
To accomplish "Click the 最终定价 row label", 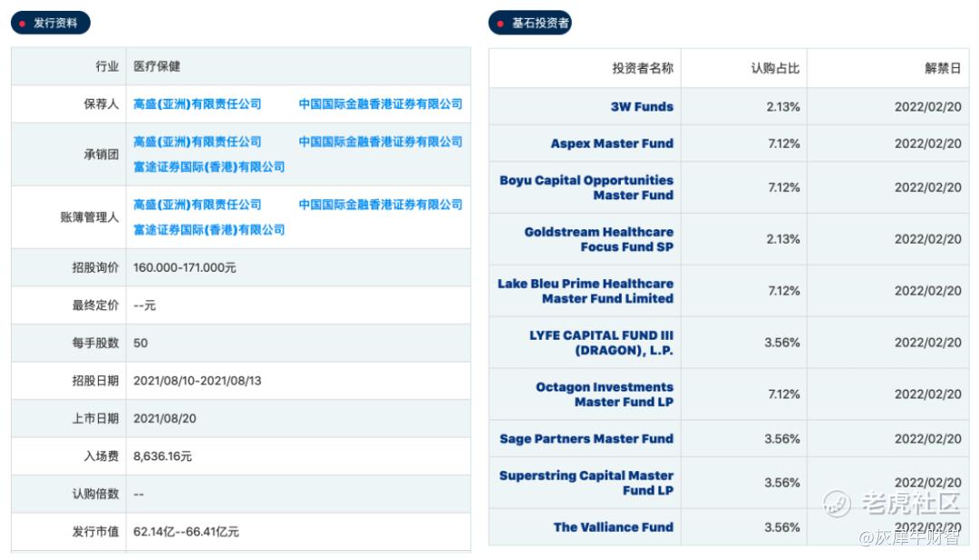I will 95,305.
